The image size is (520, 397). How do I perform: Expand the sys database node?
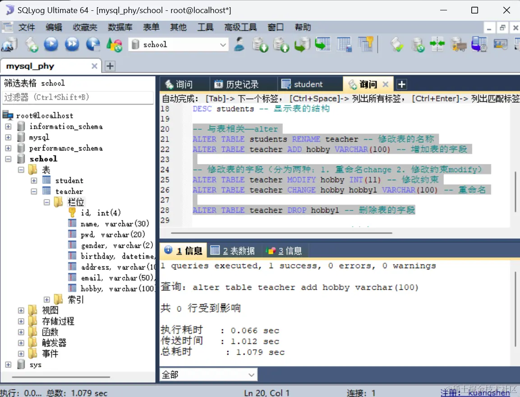(8, 365)
